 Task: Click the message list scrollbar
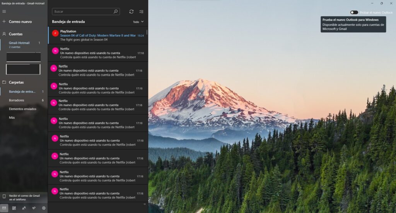point(147,32)
